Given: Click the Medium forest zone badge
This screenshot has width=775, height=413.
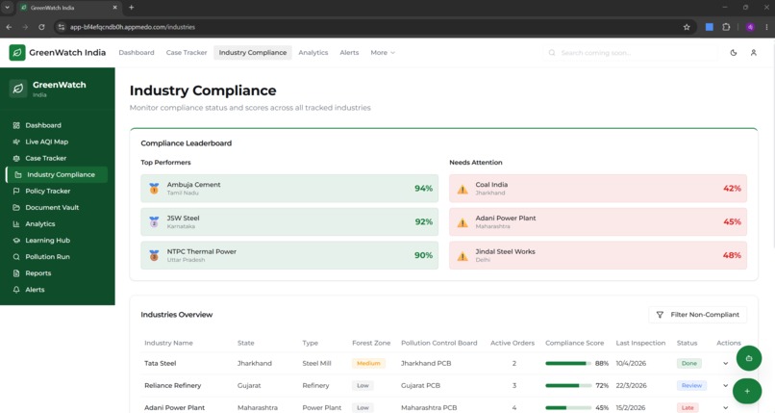Looking at the screenshot, I should click(368, 364).
